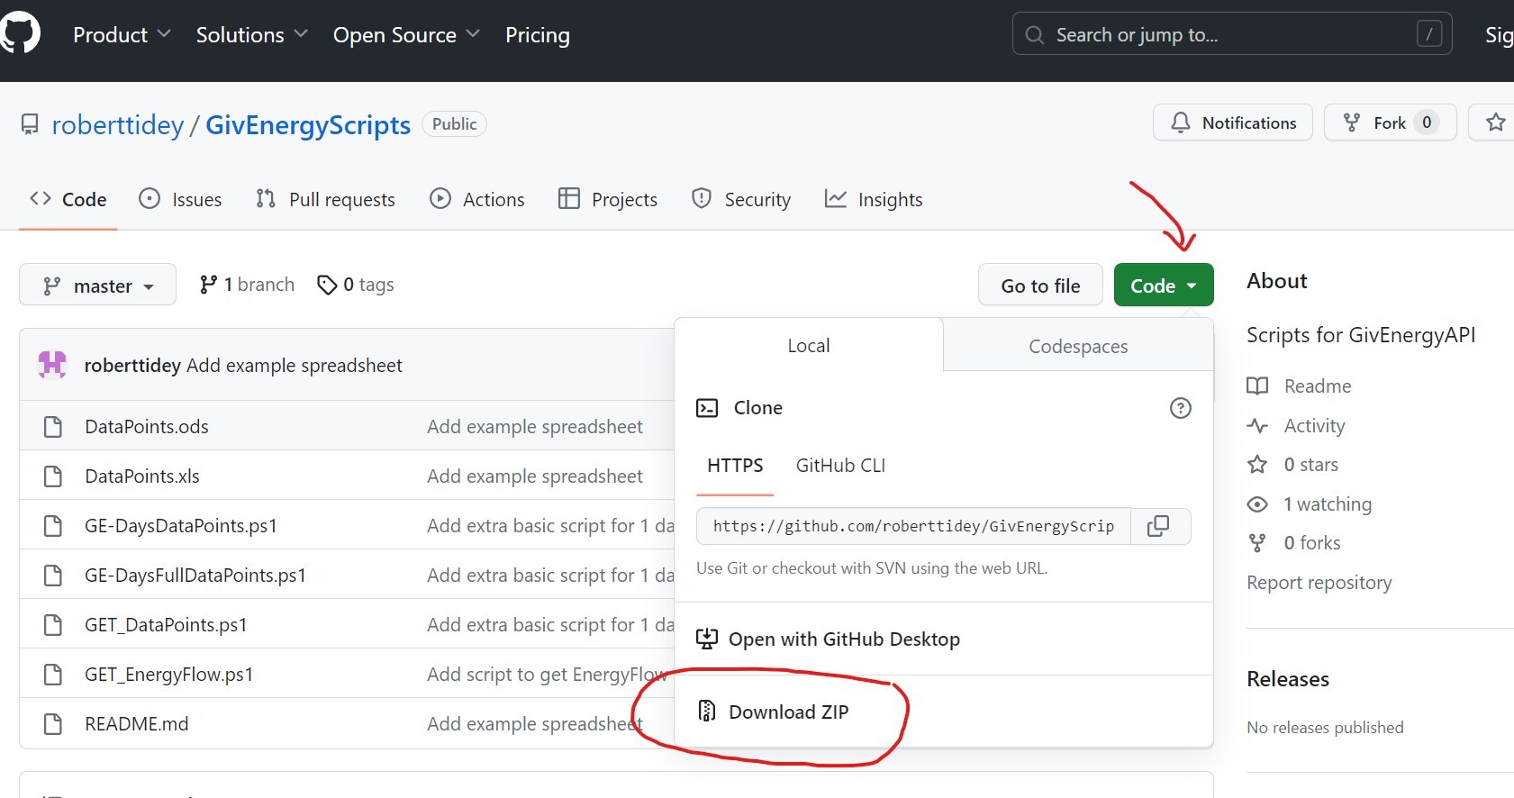
Task: Click the star icon beside 0 stars
Action: point(1257,465)
